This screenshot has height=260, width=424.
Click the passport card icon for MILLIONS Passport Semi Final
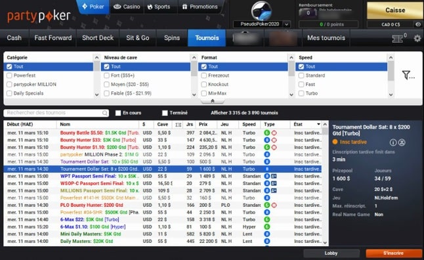tap(274, 190)
